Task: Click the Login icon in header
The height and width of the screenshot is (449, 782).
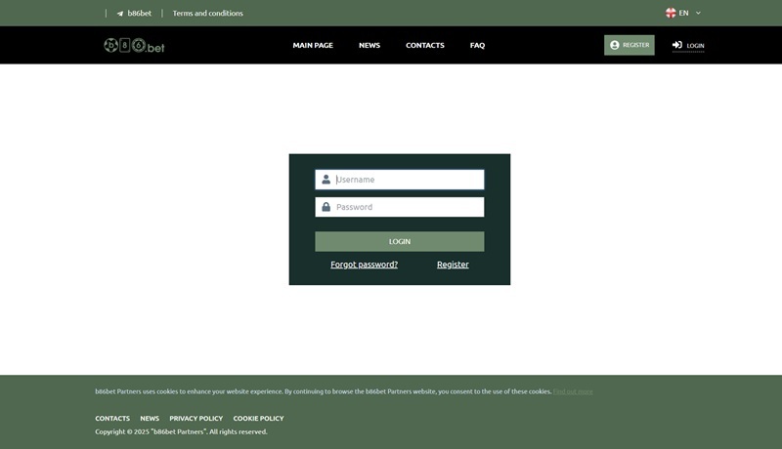Action: pyautogui.click(x=677, y=45)
